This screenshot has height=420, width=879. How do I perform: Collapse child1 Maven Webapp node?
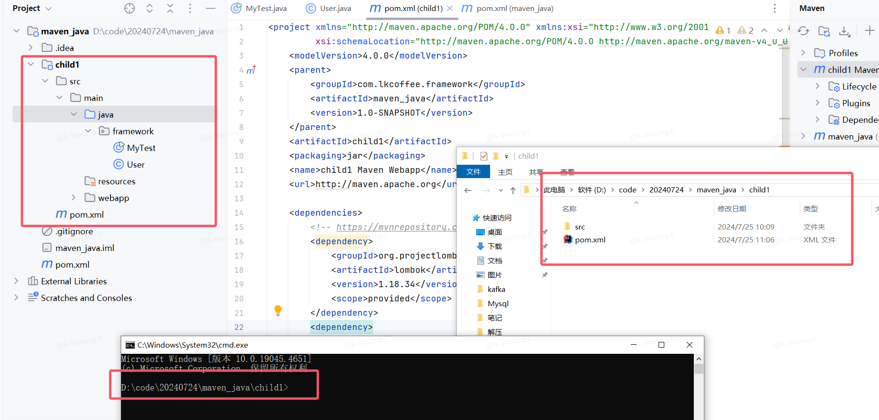click(803, 70)
